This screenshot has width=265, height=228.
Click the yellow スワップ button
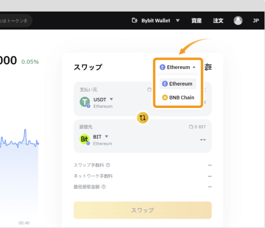coord(143,210)
